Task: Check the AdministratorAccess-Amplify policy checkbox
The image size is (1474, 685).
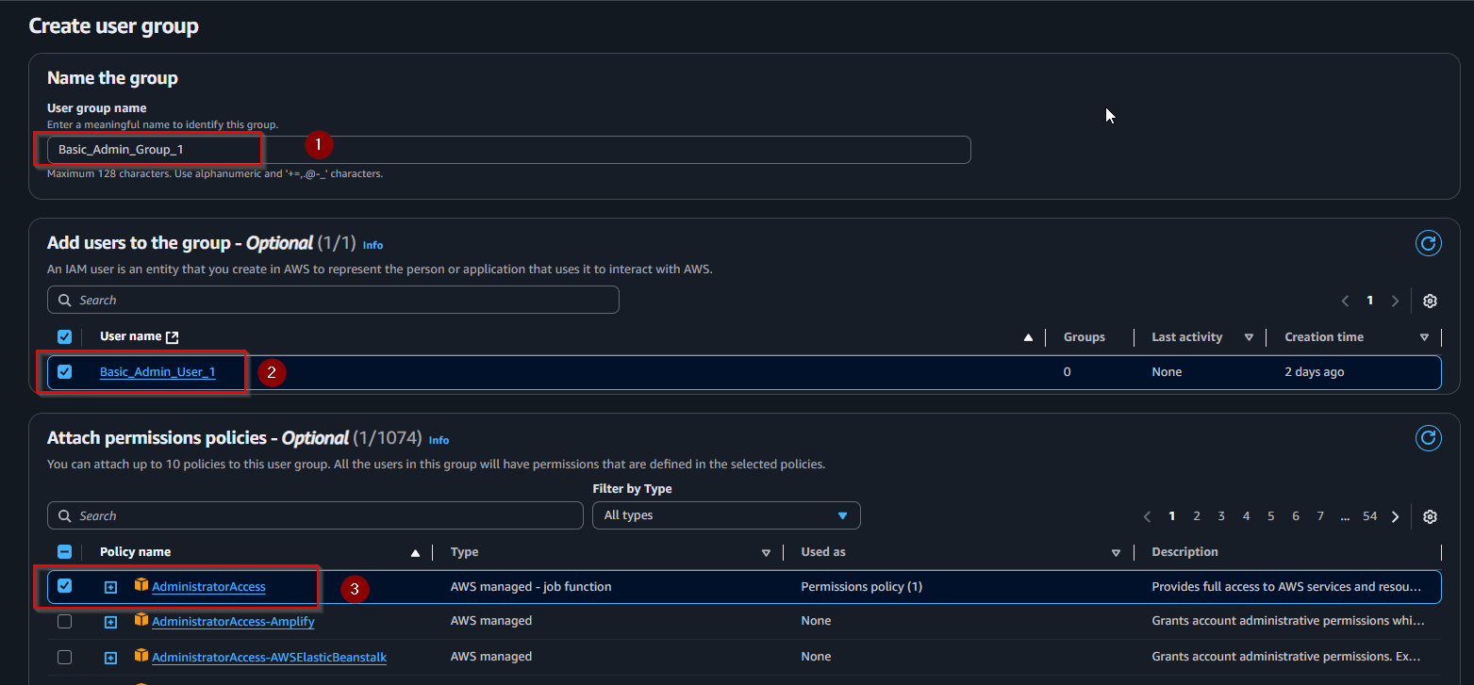Action: pyautogui.click(x=64, y=621)
